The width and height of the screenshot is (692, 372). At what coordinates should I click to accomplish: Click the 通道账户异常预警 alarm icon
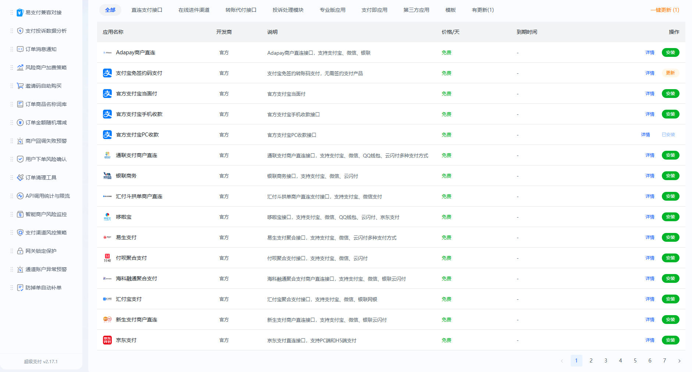(20, 269)
